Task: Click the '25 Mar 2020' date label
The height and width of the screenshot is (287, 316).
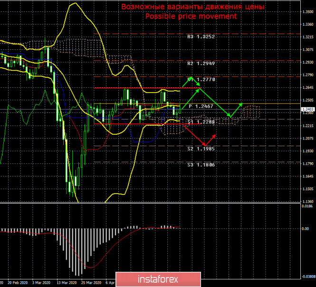Action: [91, 283]
